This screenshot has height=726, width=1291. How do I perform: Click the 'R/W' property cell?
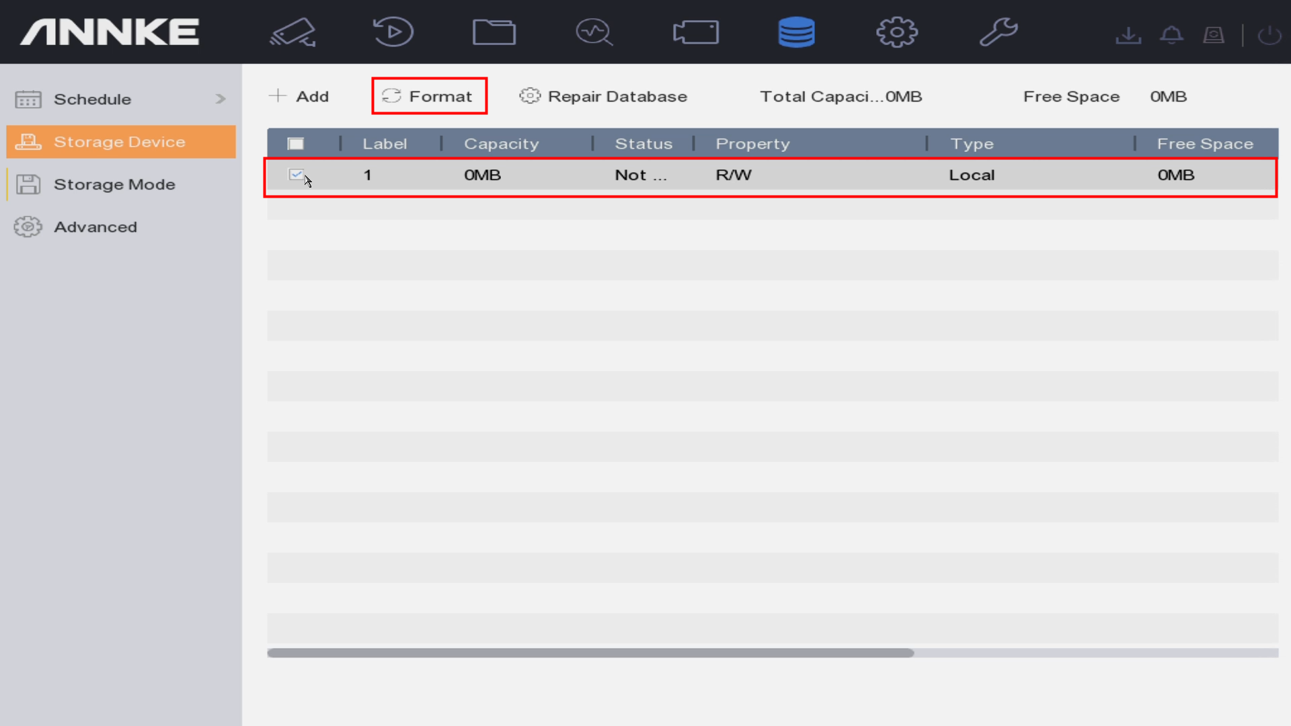(734, 175)
